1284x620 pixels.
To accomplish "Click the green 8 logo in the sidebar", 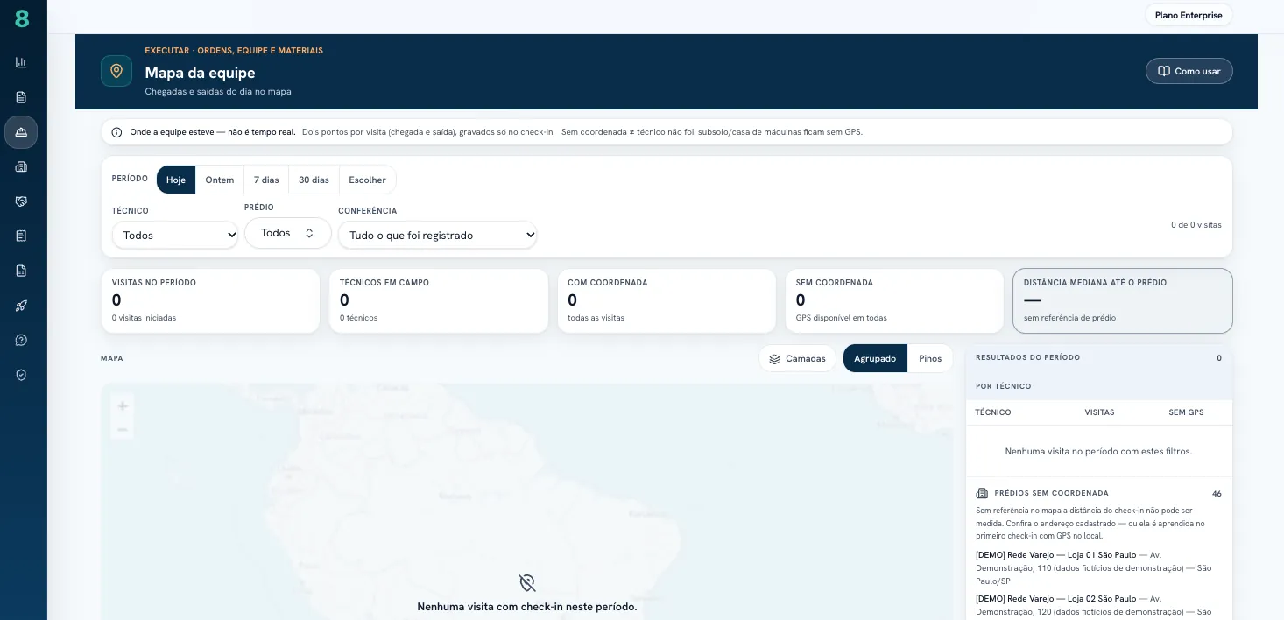I will click(x=22, y=18).
